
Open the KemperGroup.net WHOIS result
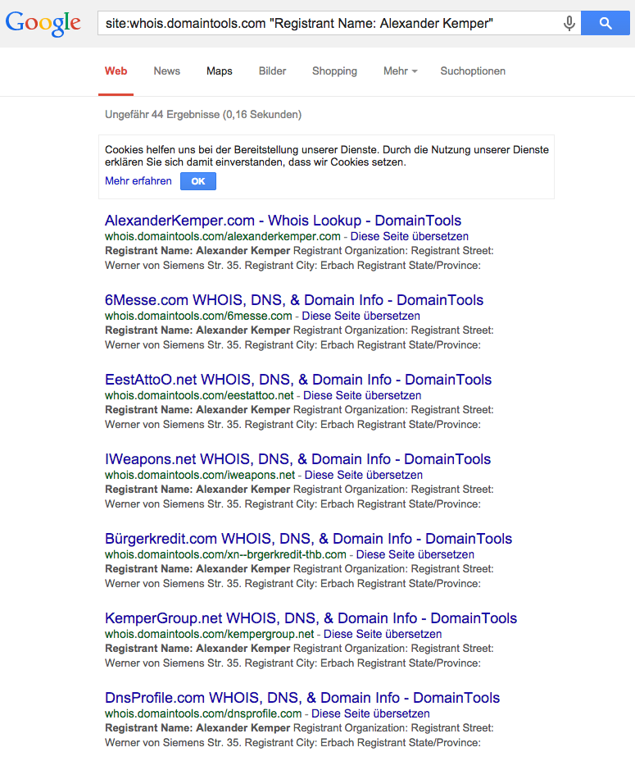coord(311,618)
